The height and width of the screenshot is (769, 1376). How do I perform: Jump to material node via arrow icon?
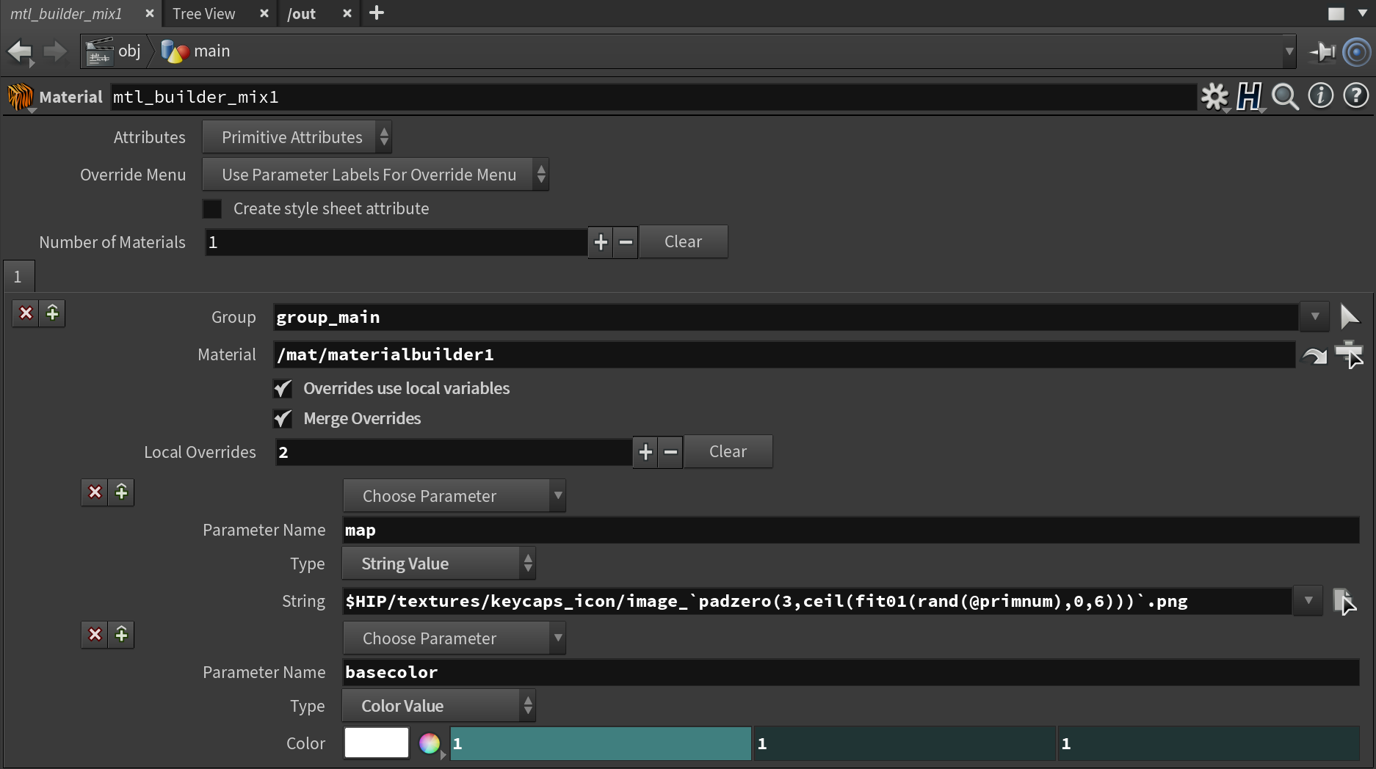(x=1314, y=355)
